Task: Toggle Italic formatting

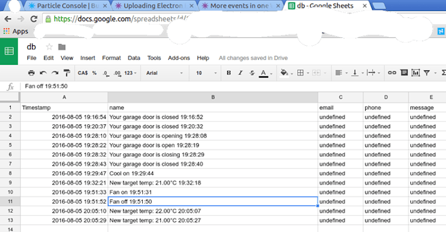Action: pos(240,73)
